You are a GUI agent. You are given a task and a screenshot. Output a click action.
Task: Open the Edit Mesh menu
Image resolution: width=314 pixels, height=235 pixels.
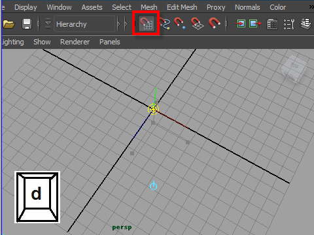point(182,7)
